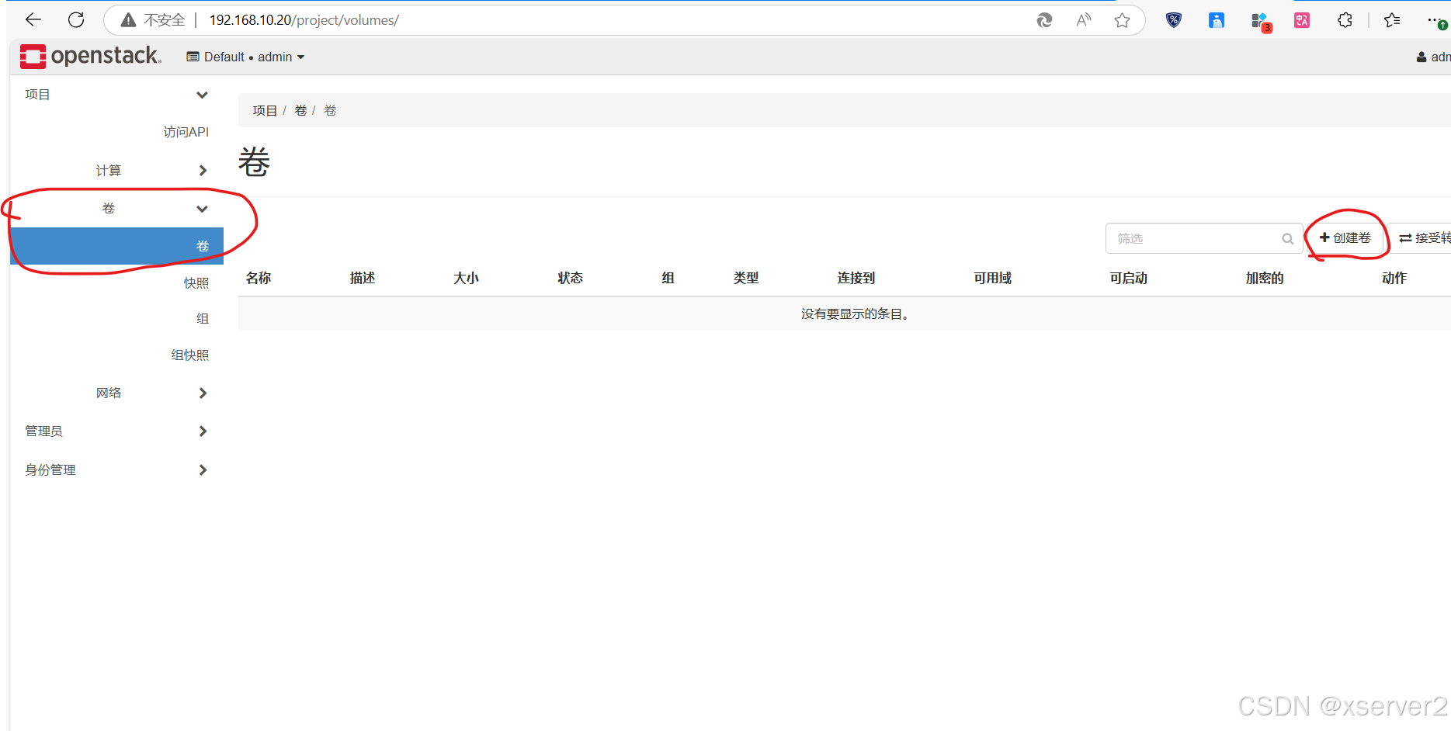Expand the 身份管理 sidebar section
Viewport: 1451px width, 731px height.
(116, 470)
